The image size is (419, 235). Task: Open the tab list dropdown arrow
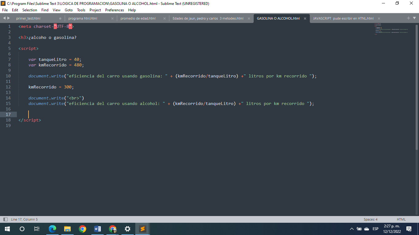coord(414,18)
